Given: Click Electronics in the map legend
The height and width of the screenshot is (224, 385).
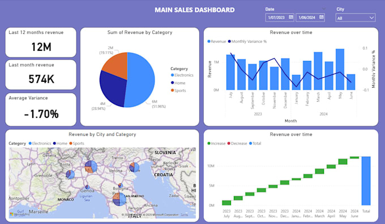Looking at the screenshot, I should tap(40, 143).
